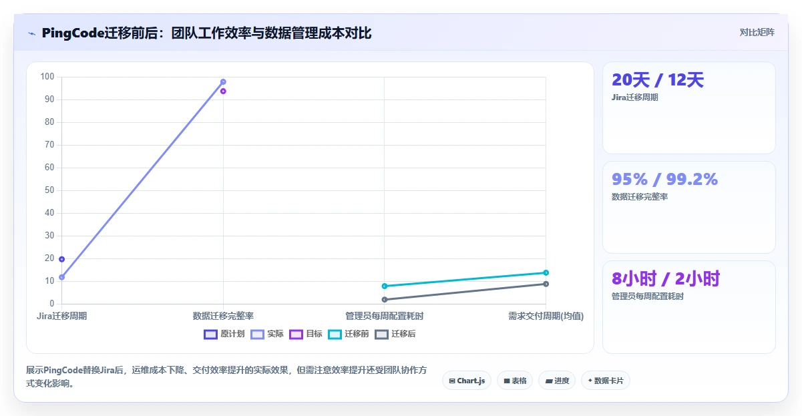Click the 95% / 99.2% stat value

[664, 179]
